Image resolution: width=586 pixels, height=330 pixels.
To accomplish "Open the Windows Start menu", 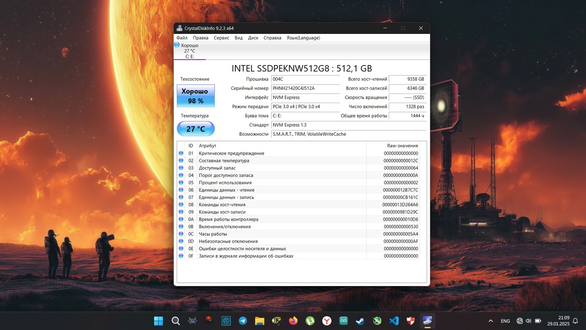I will tap(158, 321).
